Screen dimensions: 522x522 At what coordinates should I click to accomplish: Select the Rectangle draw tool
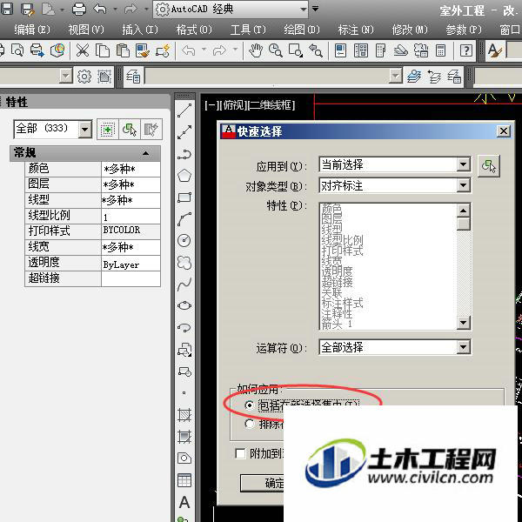[x=184, y=197]
